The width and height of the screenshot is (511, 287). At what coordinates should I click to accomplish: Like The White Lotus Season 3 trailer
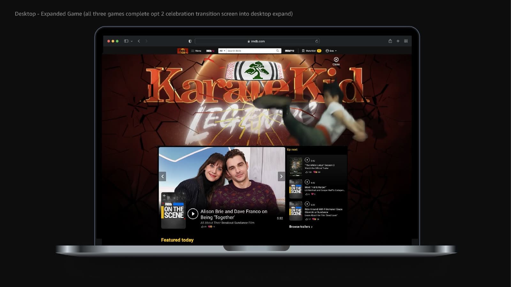point(308,172)
